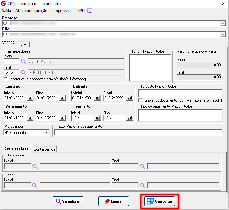Open calendar for Entrada Final date
Viewport: 229px width, 210px height.
[x=130, y=98]
